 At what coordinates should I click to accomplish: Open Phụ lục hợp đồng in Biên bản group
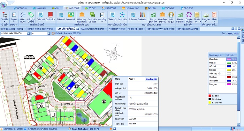pyautogui.click(x=181, y=17)
